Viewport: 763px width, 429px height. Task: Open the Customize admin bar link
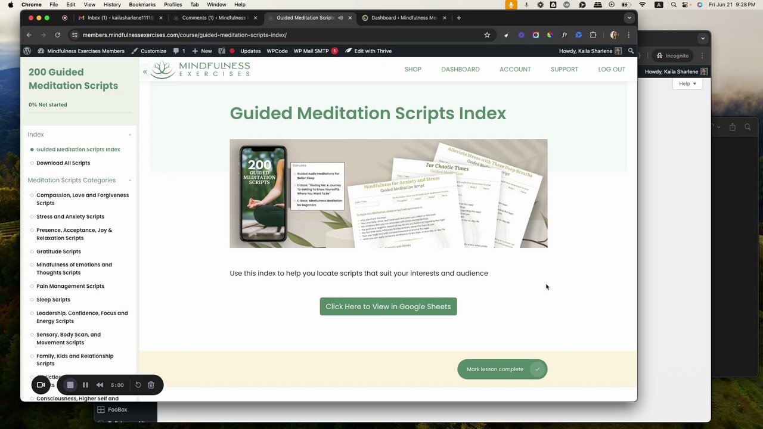point(149,51)
